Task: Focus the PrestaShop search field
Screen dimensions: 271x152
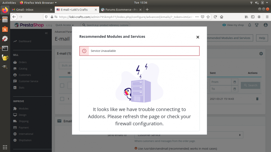Action: tap(105, 25)
